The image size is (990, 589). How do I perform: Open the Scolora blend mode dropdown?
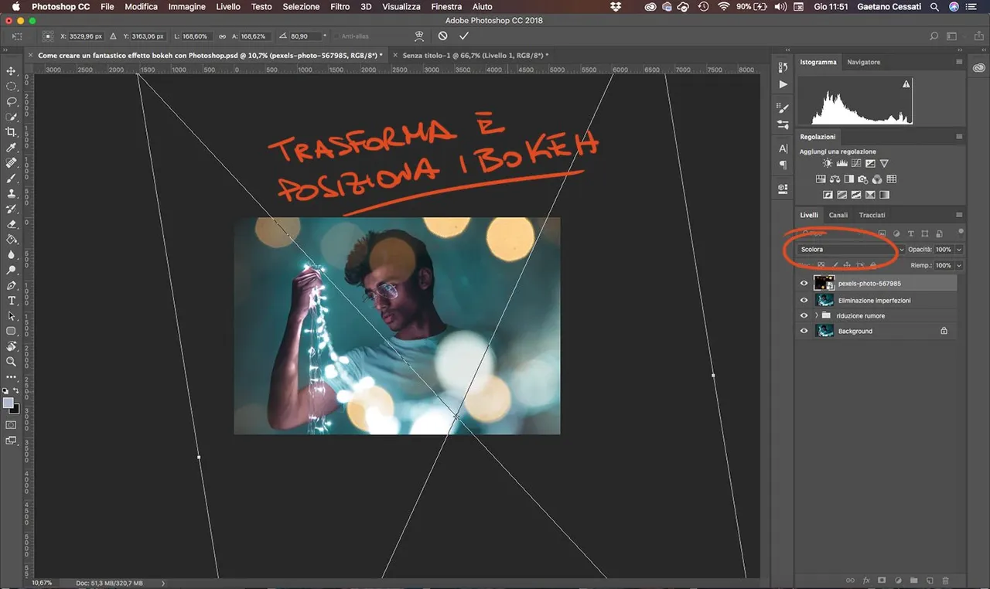(850, 250)
